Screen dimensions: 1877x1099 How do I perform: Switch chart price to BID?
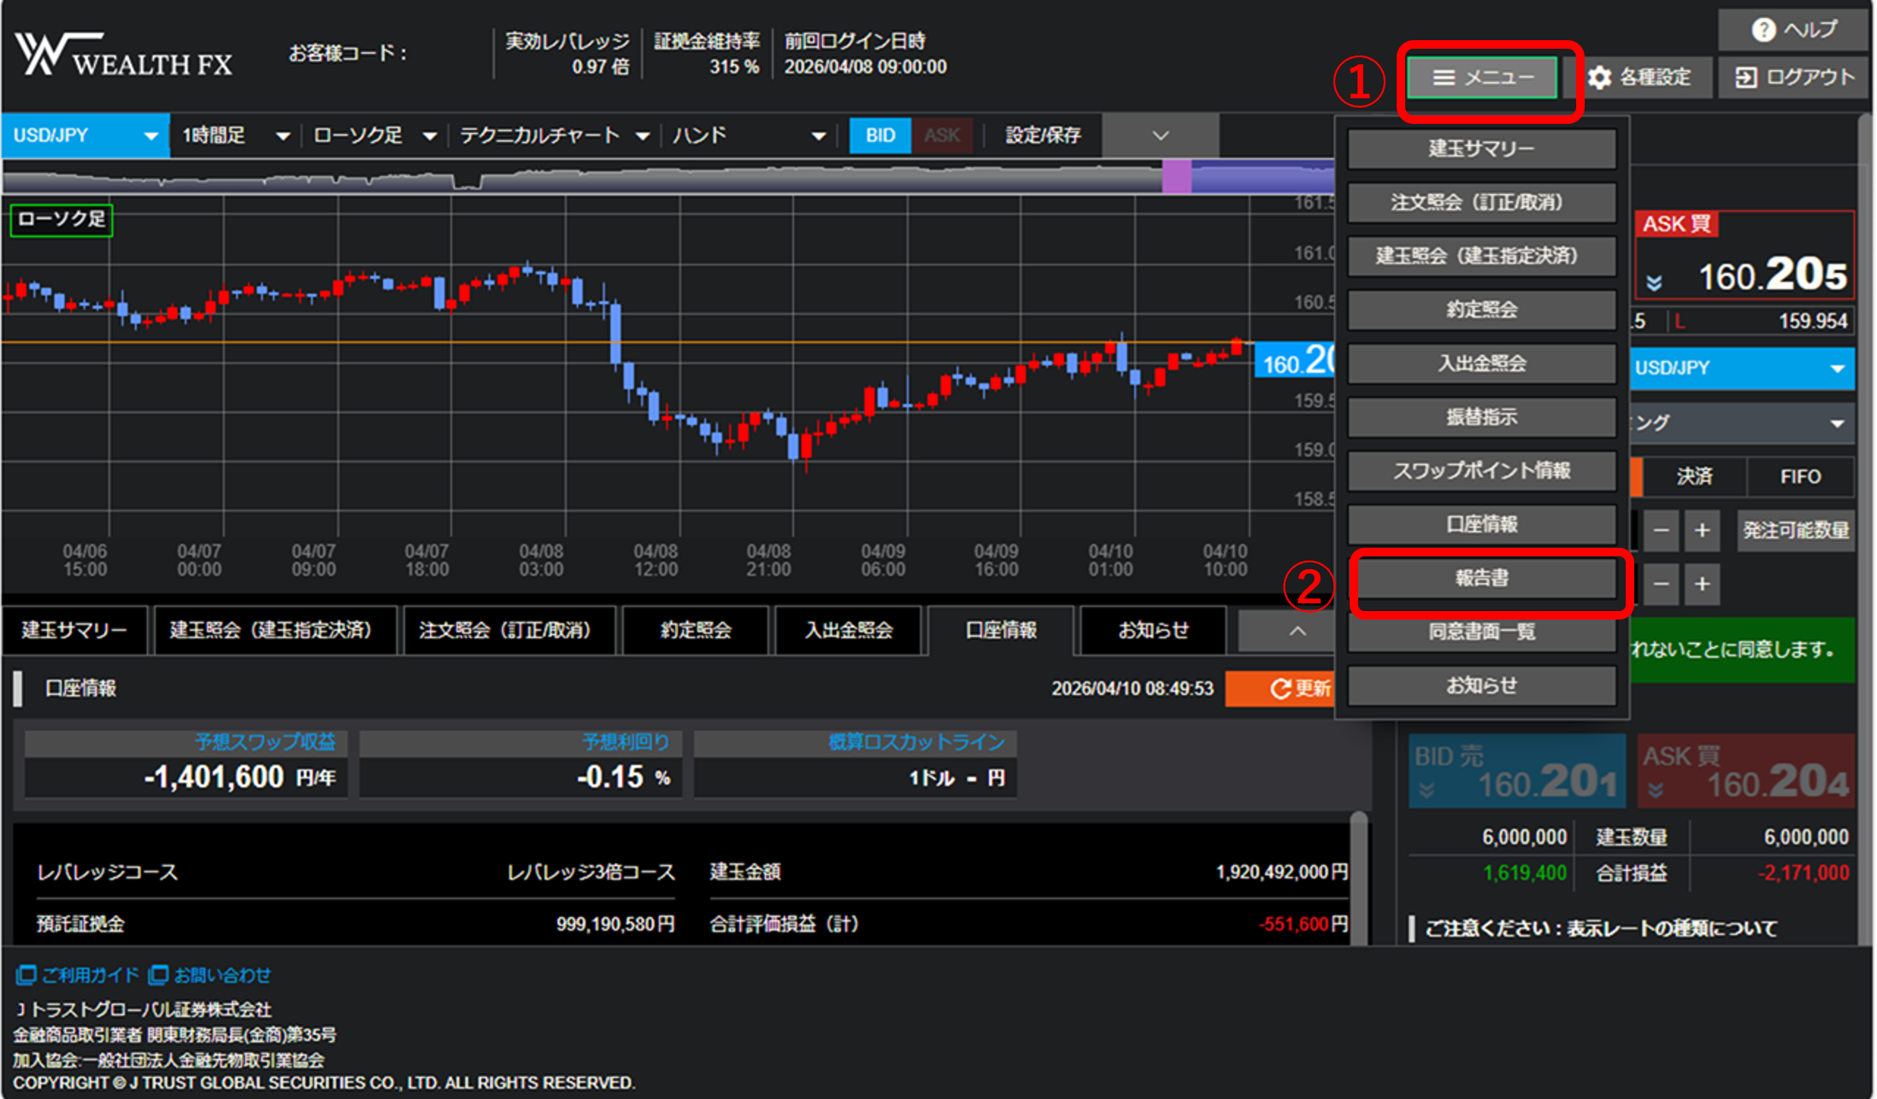(x=880, y=135)
